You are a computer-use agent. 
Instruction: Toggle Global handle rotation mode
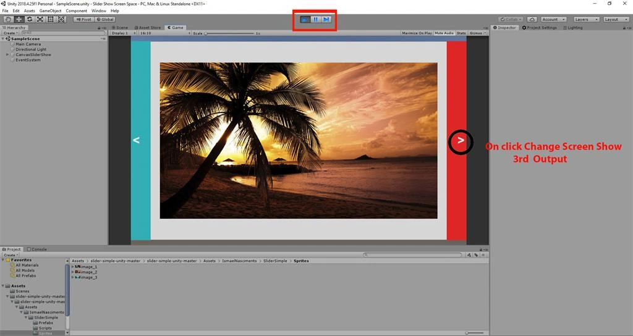pyautogui.click(x=105, y=19)
